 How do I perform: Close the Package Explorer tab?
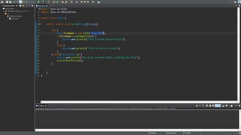pyautogui.click(x=17, y=6)
